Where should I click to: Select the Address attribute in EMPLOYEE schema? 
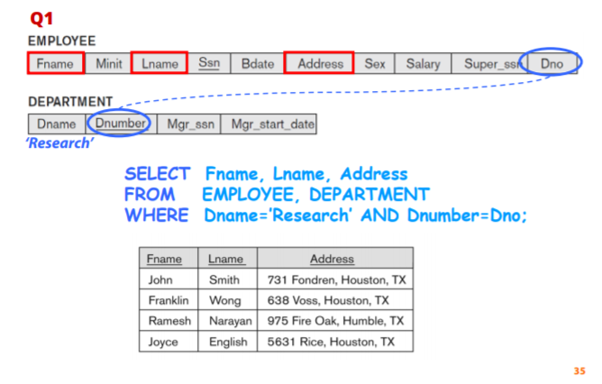coord(319,62)
